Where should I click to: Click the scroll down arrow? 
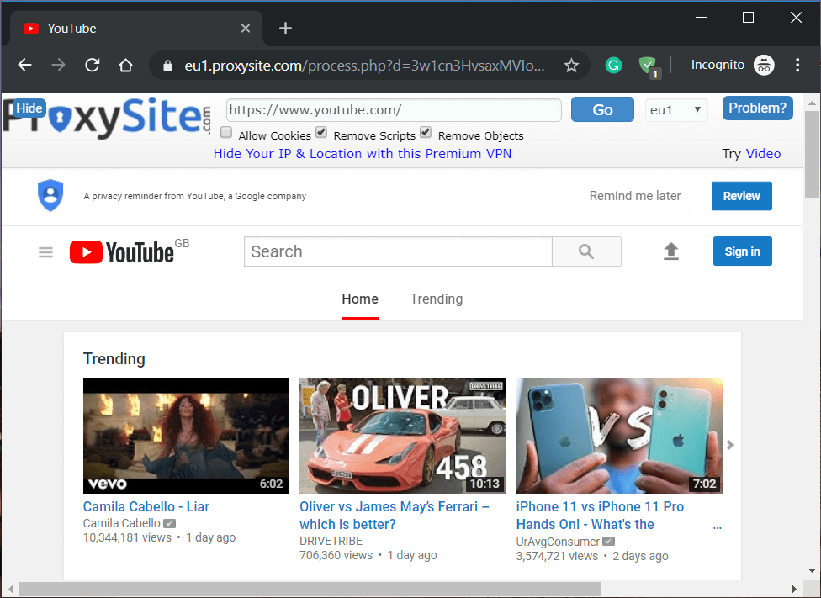coord(812,571)
